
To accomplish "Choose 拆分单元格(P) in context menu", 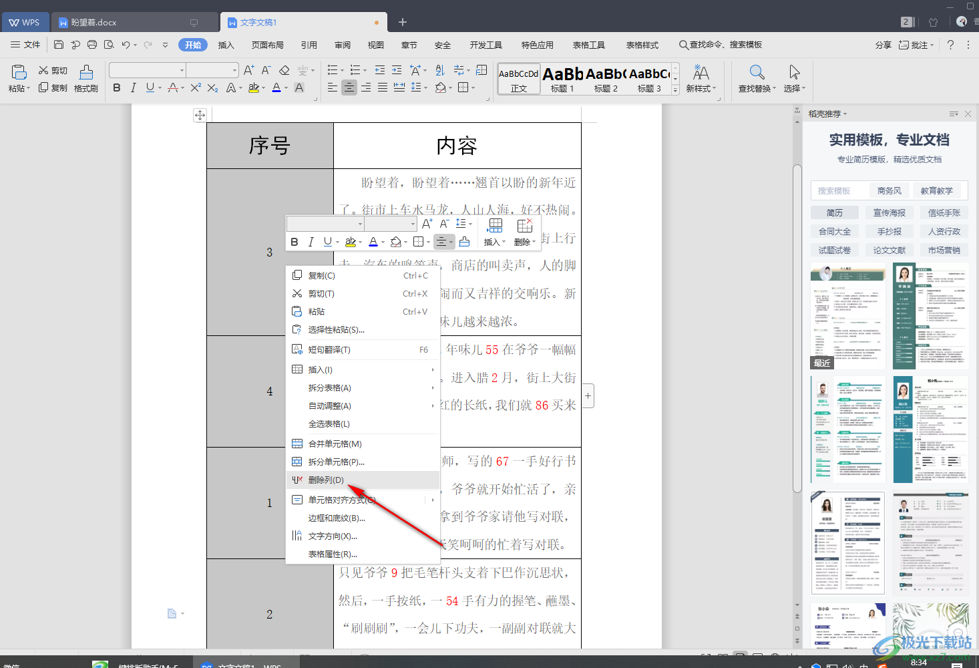I will tap(363, 462).
